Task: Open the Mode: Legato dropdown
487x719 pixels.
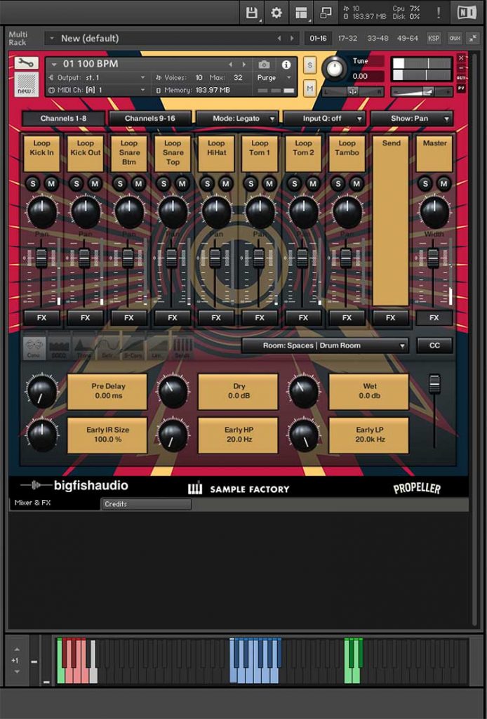Action: coord(237,118)
